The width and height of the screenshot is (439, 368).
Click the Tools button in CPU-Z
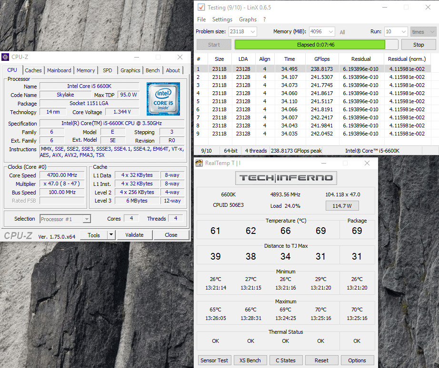click(x=94, y=235)
